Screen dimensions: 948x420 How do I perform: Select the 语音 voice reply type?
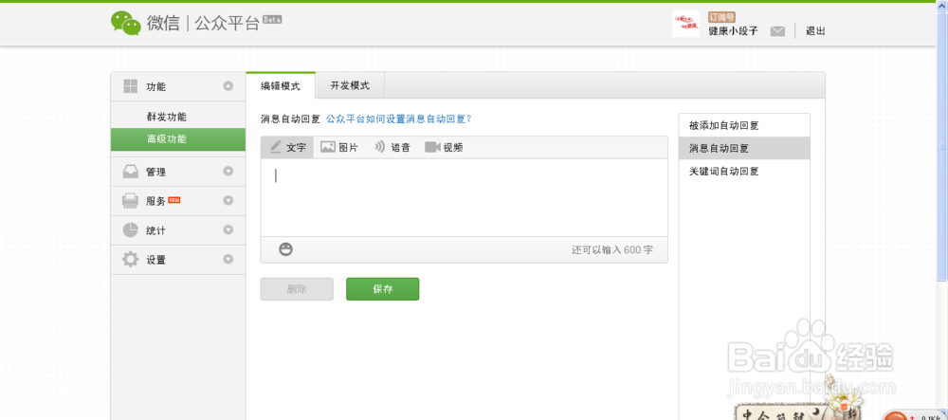click(392, 148)
